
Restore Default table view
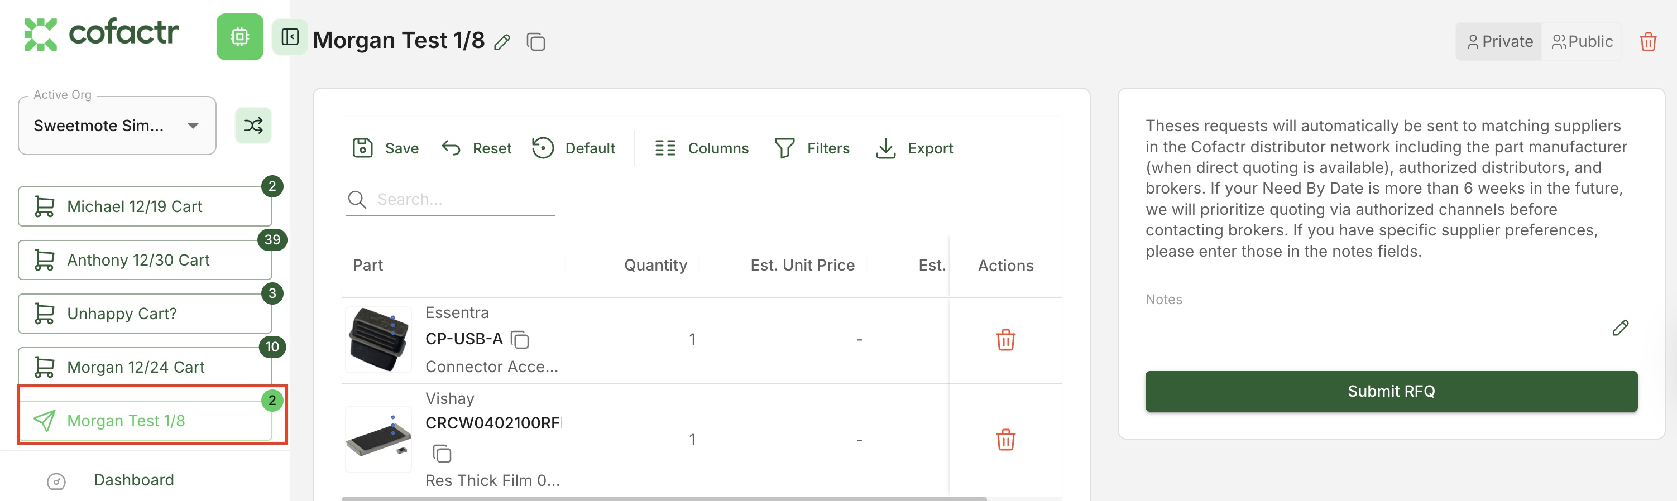coord(573,148)
